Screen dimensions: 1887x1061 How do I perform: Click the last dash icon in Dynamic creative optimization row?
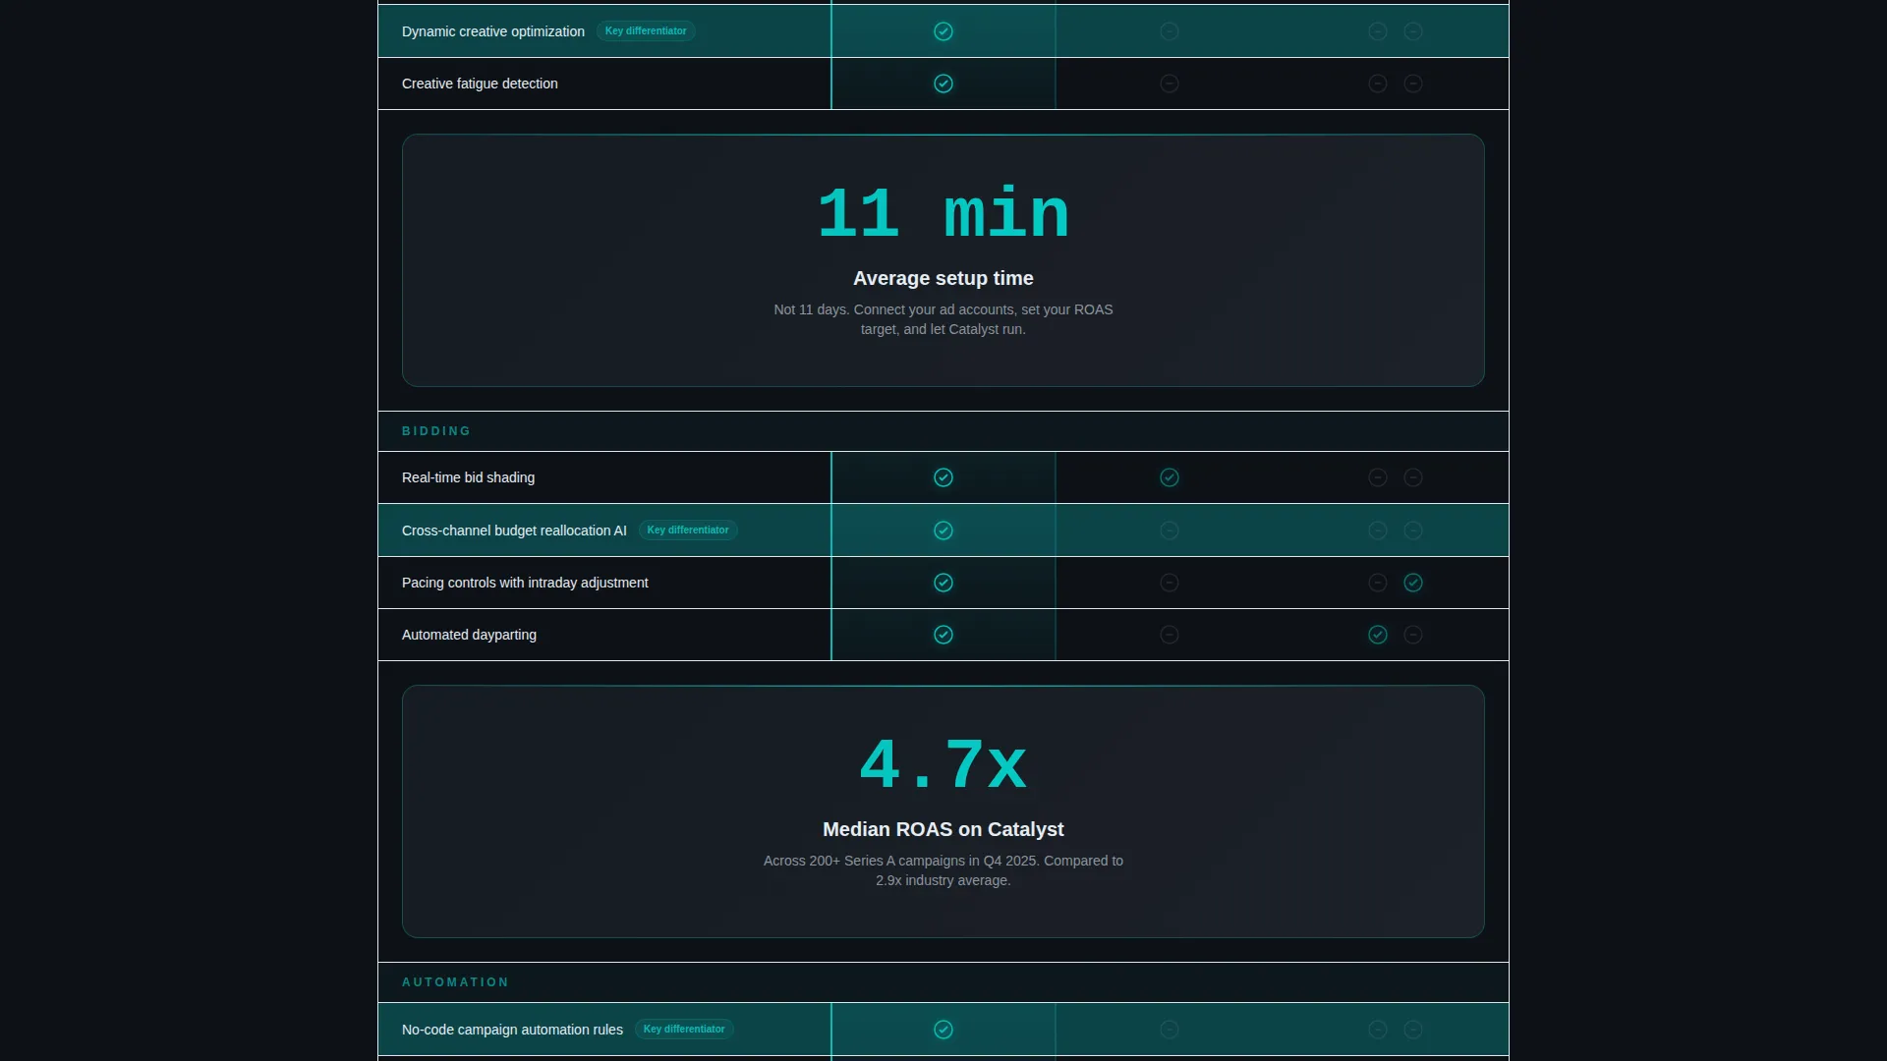click(1413, 31)
